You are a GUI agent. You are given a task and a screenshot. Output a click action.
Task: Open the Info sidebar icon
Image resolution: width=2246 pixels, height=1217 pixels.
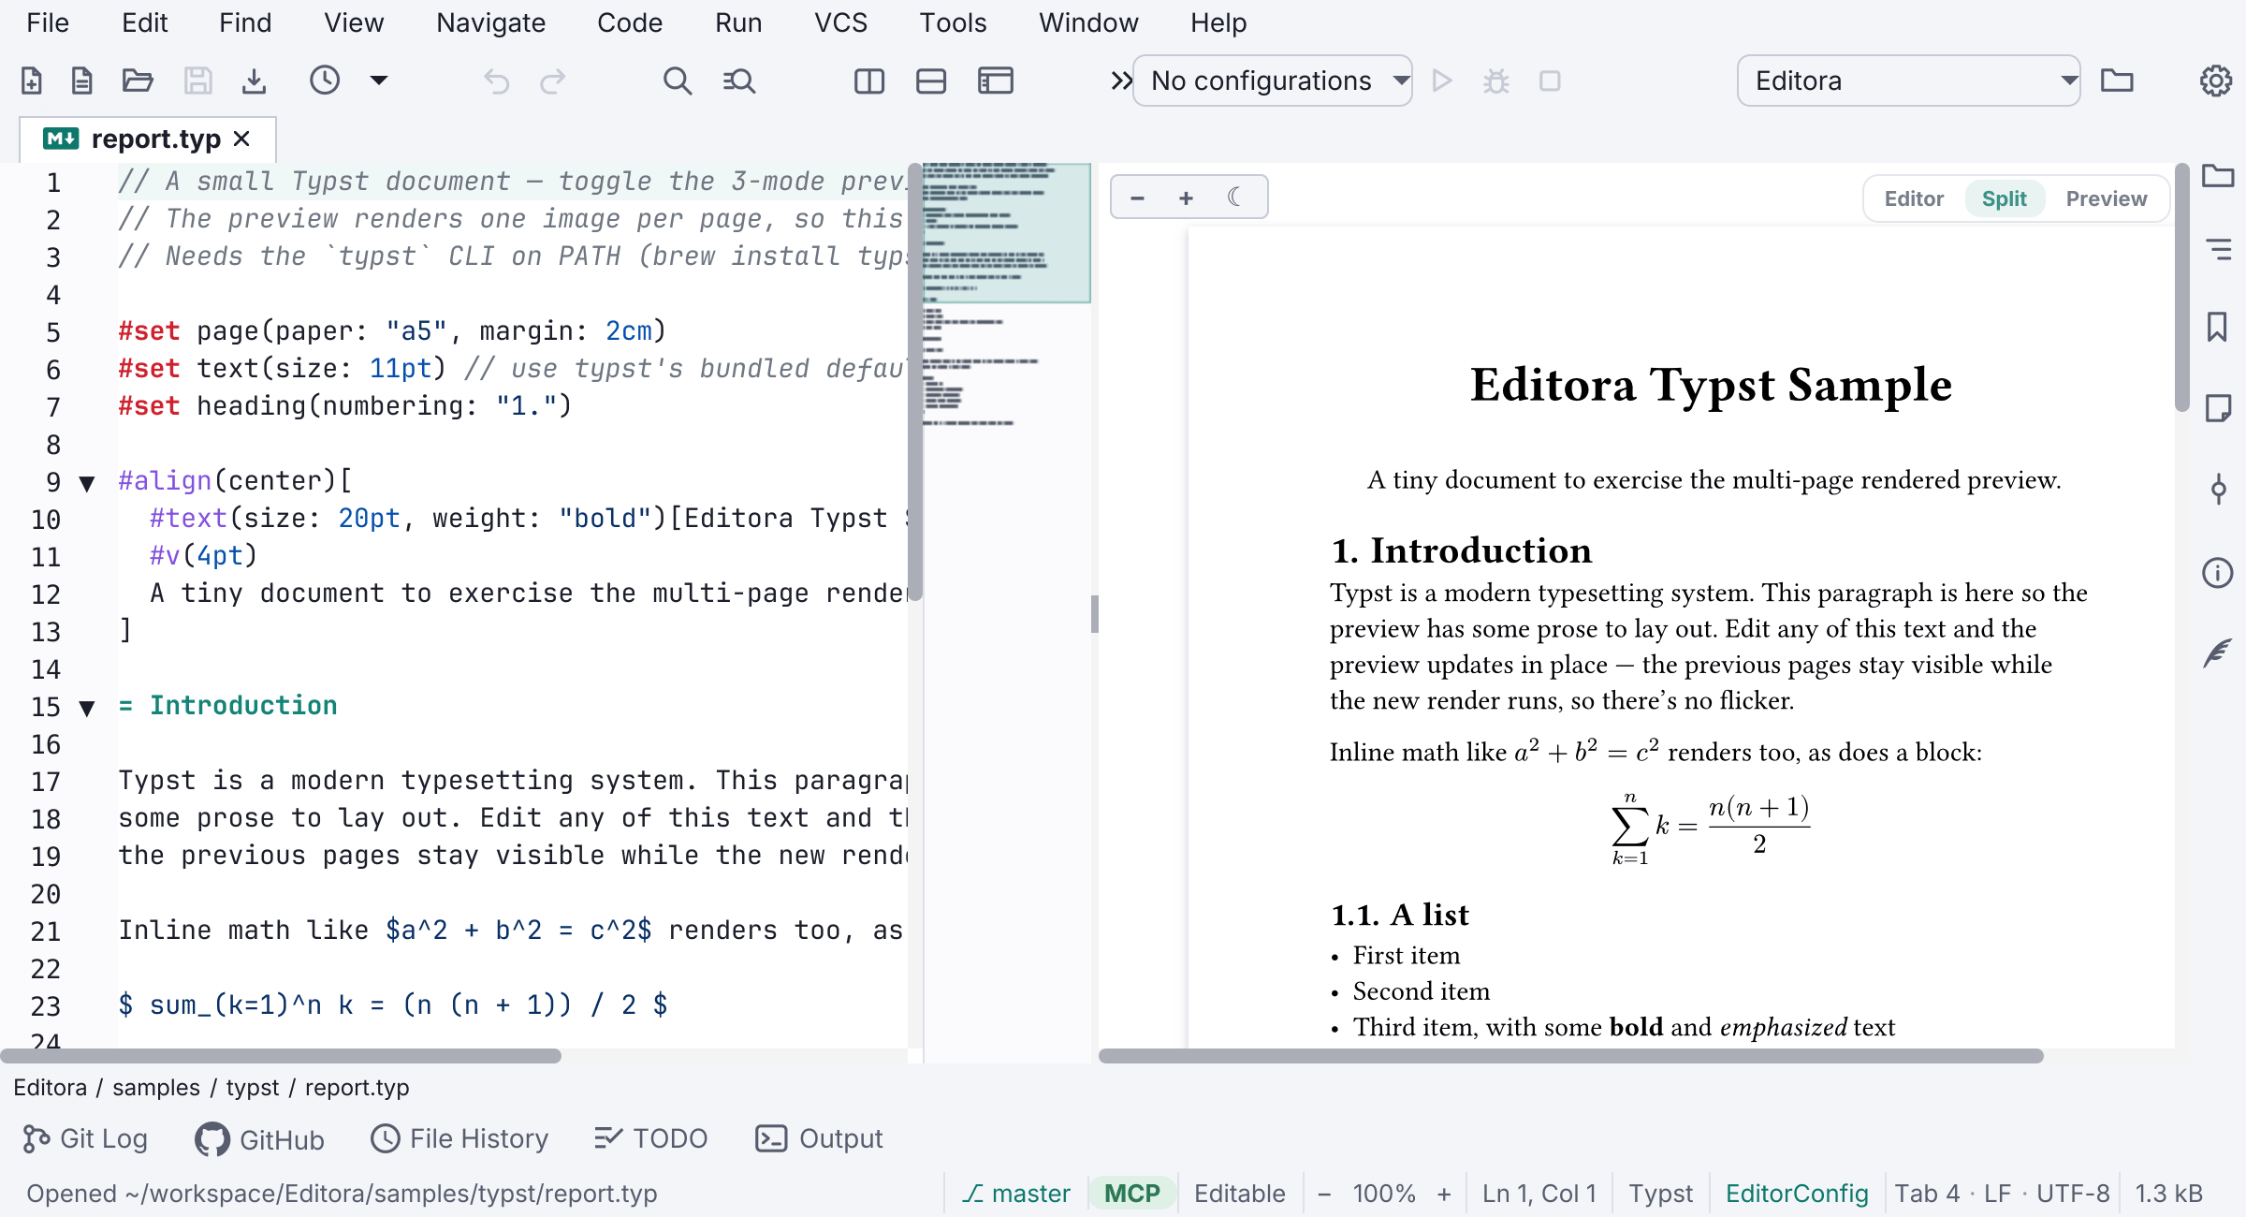tap(2217, 572)
